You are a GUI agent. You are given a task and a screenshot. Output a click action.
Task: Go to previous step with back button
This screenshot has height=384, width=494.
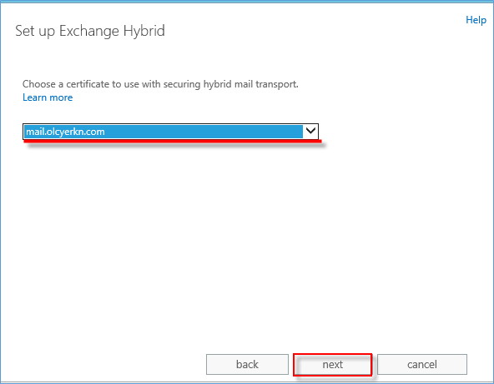247,365
